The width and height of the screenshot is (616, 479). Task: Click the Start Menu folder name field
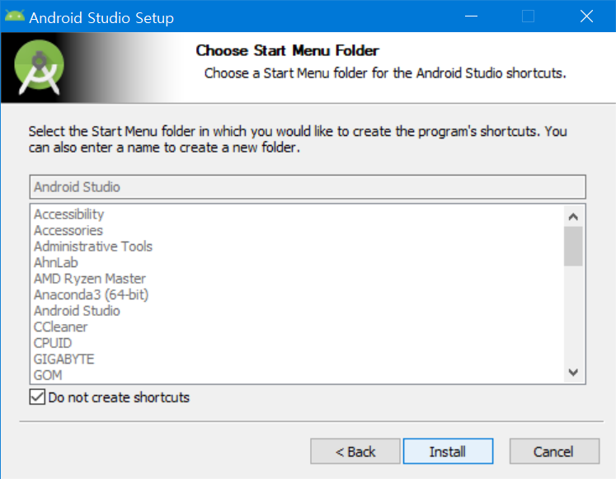tap(308, 187)
